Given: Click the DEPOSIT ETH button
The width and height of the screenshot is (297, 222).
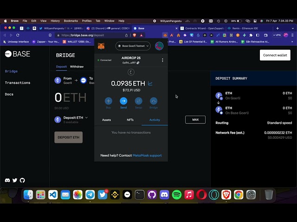Looking at the screenshot, I should click(68, 137).
